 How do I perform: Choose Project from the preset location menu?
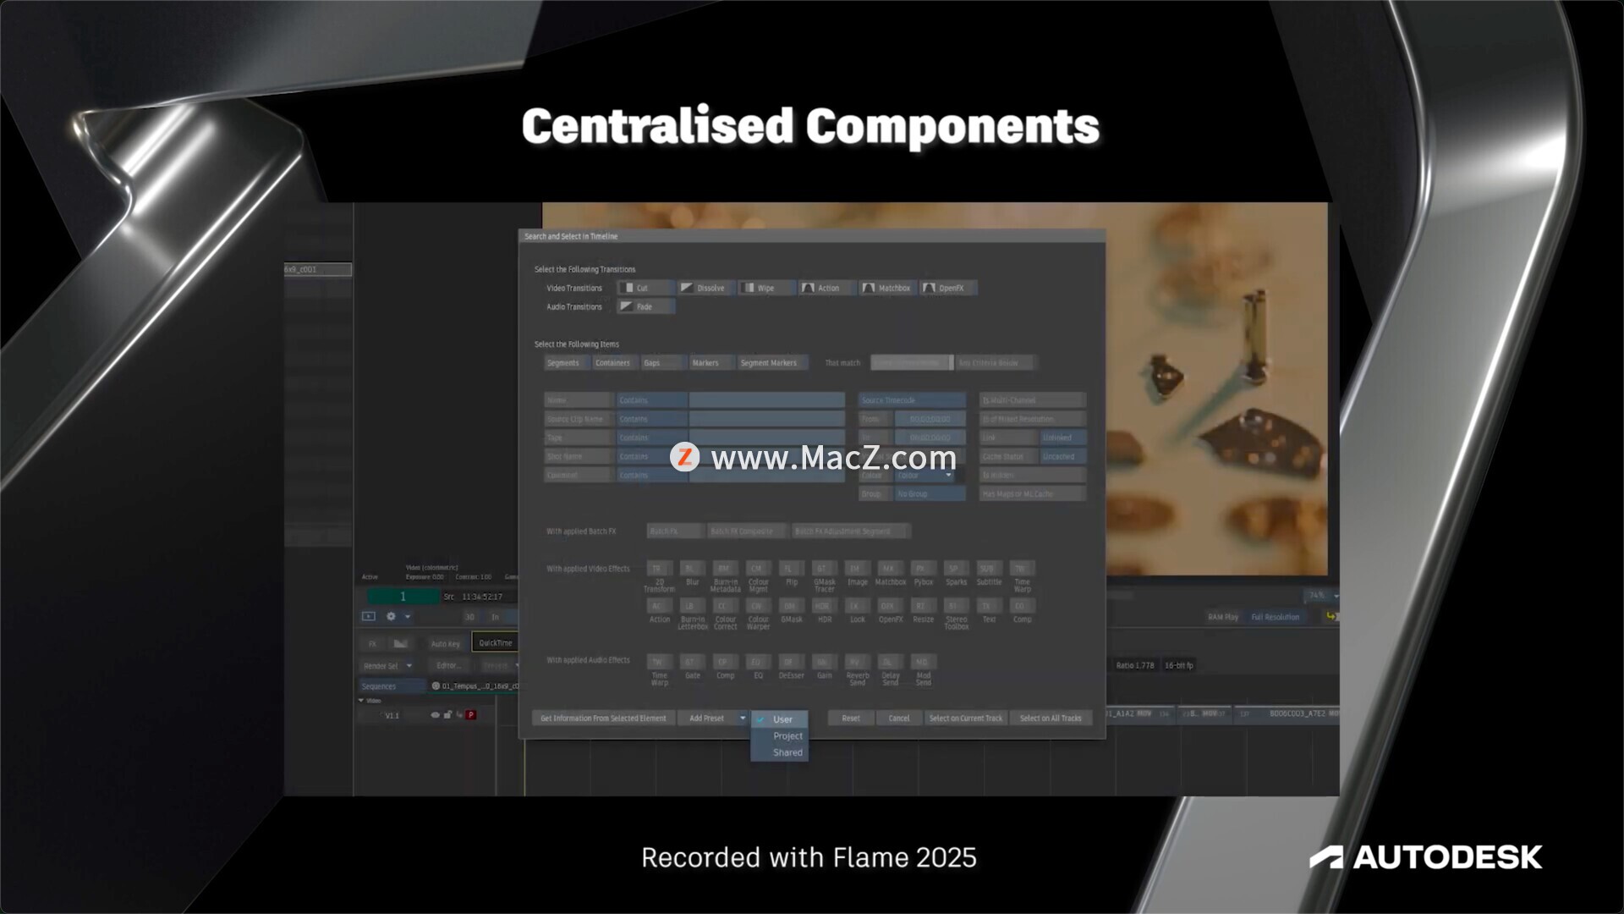point(780,736)
